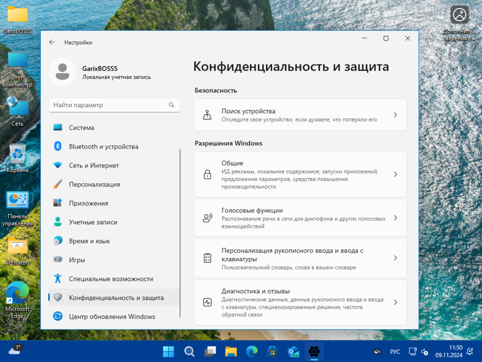Open Сеть и Интернет Wi-Fi icon

[58, 165]
